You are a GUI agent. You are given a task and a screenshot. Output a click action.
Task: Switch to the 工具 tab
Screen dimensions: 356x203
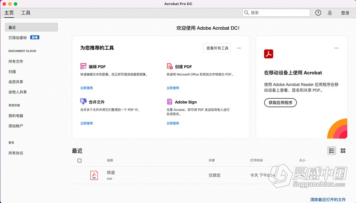click(26, 13)
